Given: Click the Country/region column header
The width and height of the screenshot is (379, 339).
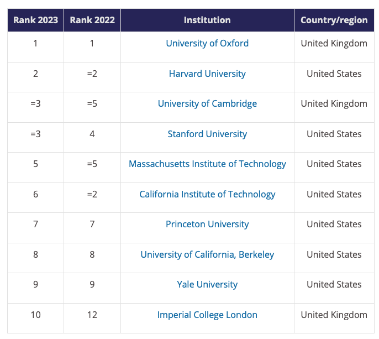Looking at the screenshot, I should 334,20.
